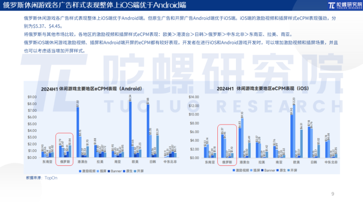Click the slide title about iOS优于Android端
Viewport: 363px width, 204px height.
pyautogui.click(x=95, y=5)
